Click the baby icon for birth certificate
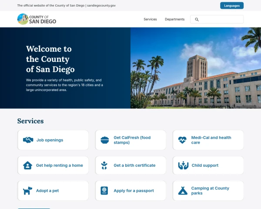 (104, 165)
